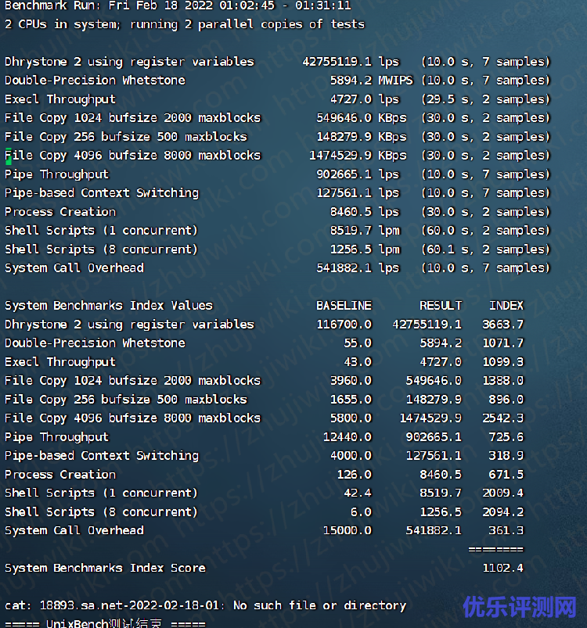587x628 pixels.
Task: Click the '148279.9 KBps' file copy value
Action: [362, 137]
